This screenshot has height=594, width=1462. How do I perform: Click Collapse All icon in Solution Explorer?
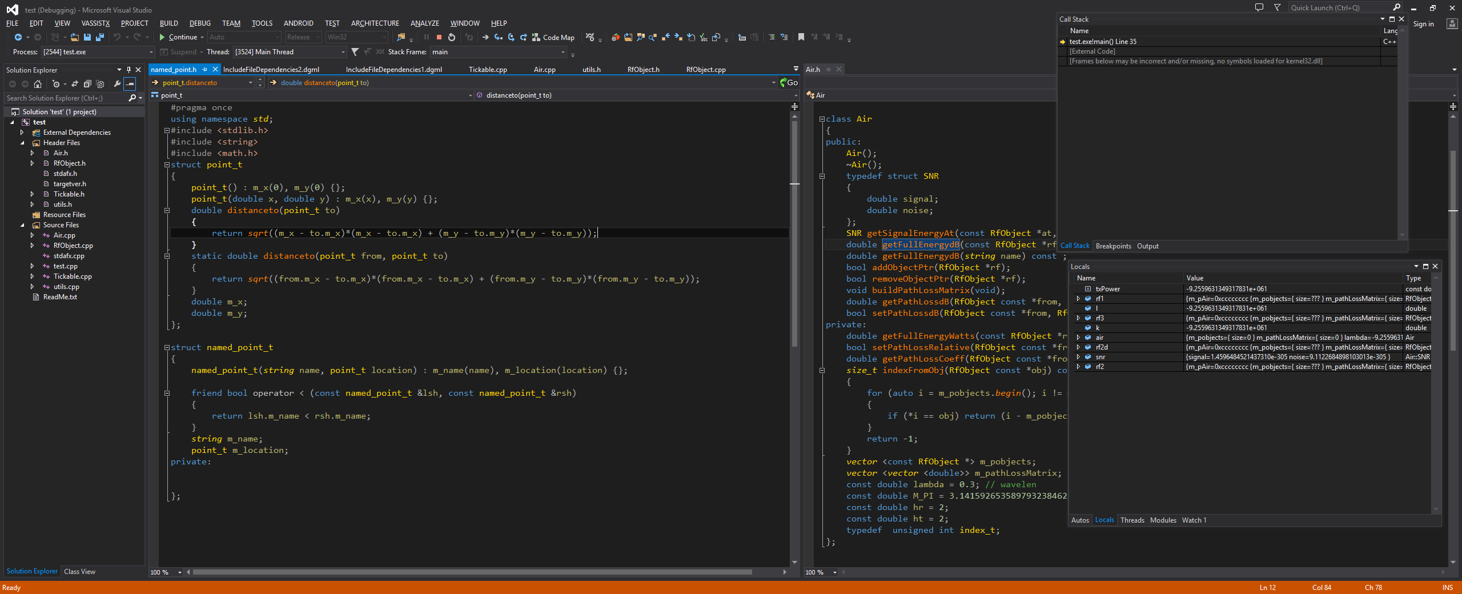[x=87, y=84]
